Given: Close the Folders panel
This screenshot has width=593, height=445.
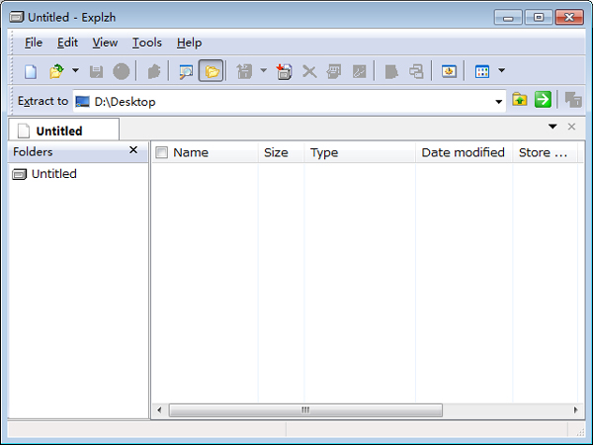Looking at the screenshot, I should (133, 150).
